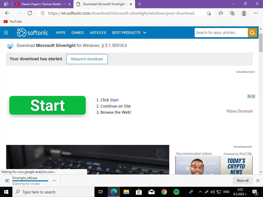
Task: Open File Explorer from the taskbar
Action: [126, 192]
